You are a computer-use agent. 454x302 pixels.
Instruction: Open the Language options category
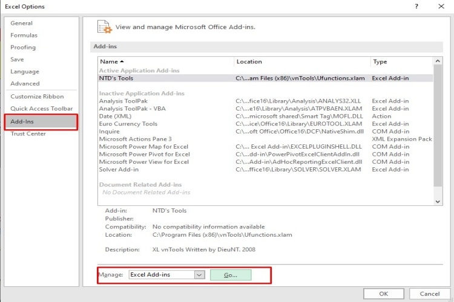tap(25, 72)
